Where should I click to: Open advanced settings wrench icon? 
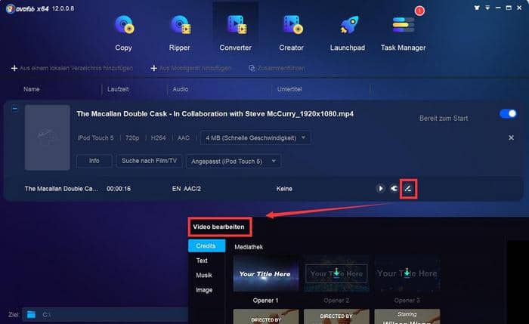(394, 189)
